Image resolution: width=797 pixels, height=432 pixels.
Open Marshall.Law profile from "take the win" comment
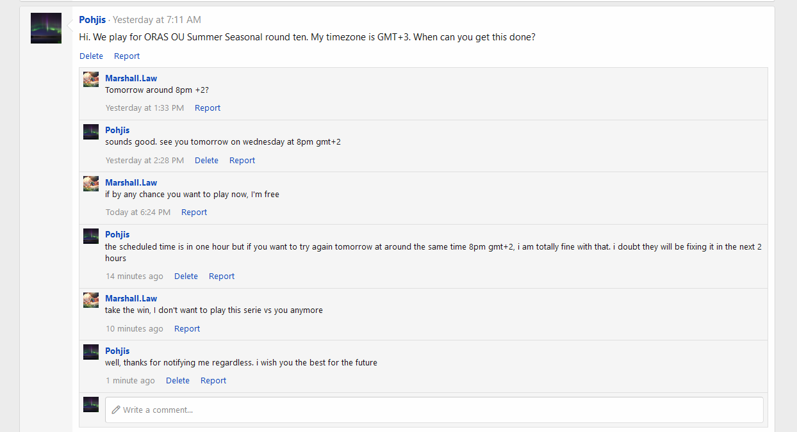pos(131,298)
